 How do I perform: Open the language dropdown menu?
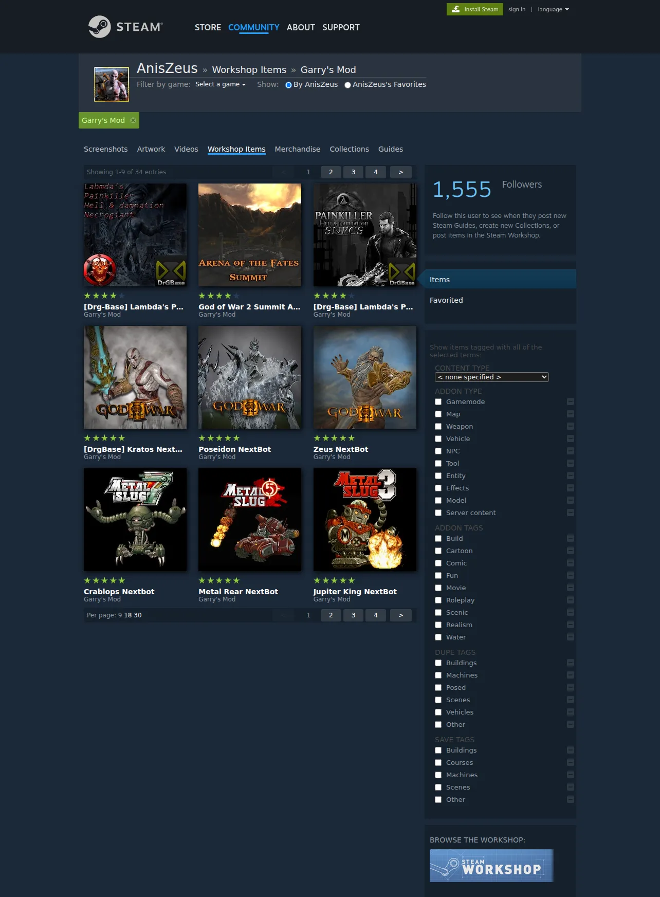click(553, 9)
